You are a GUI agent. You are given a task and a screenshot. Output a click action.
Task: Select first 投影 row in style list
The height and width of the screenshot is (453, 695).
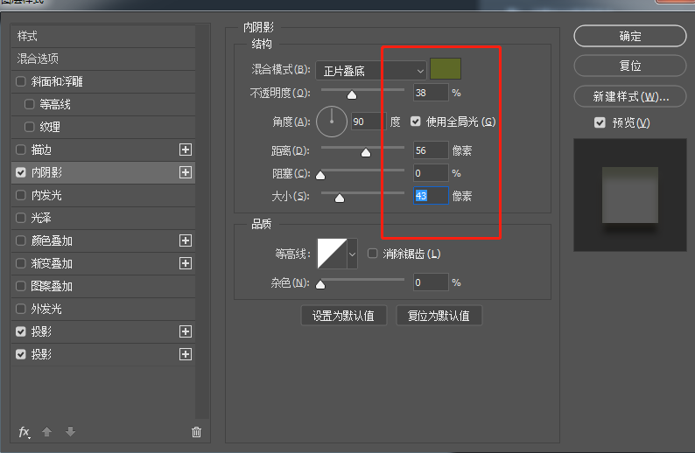click(x=102, y=331)
